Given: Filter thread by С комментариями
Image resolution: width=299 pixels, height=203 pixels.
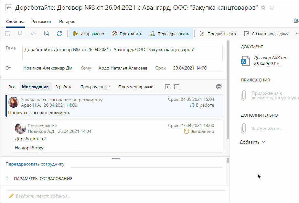Looking at the screenshot, I should pyautogui.click(x=136, y=87).
